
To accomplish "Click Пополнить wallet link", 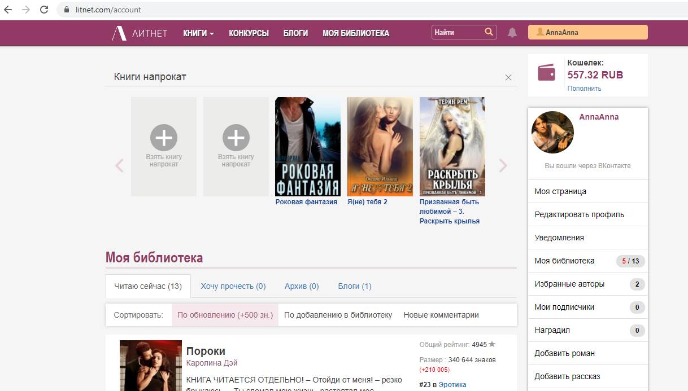I will click(x=584, y=89).
